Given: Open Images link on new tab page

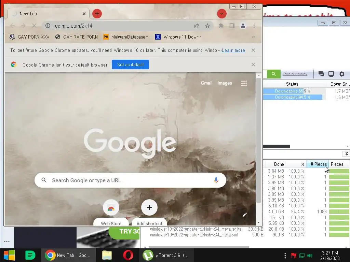Looking at the screenshot, I should click(225, 83).
